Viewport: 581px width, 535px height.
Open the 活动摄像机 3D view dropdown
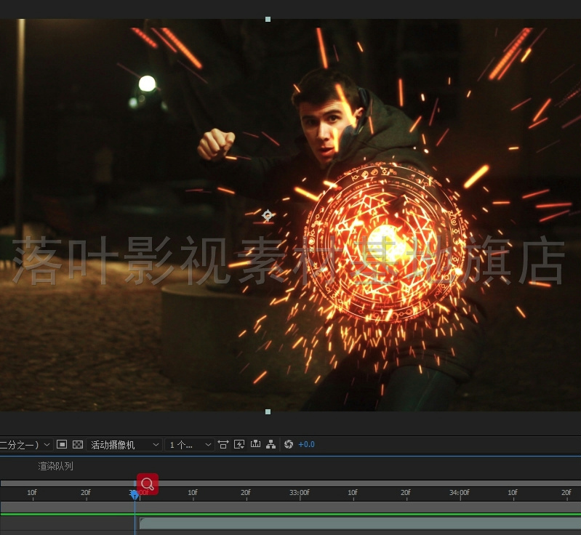coord(124,445)
